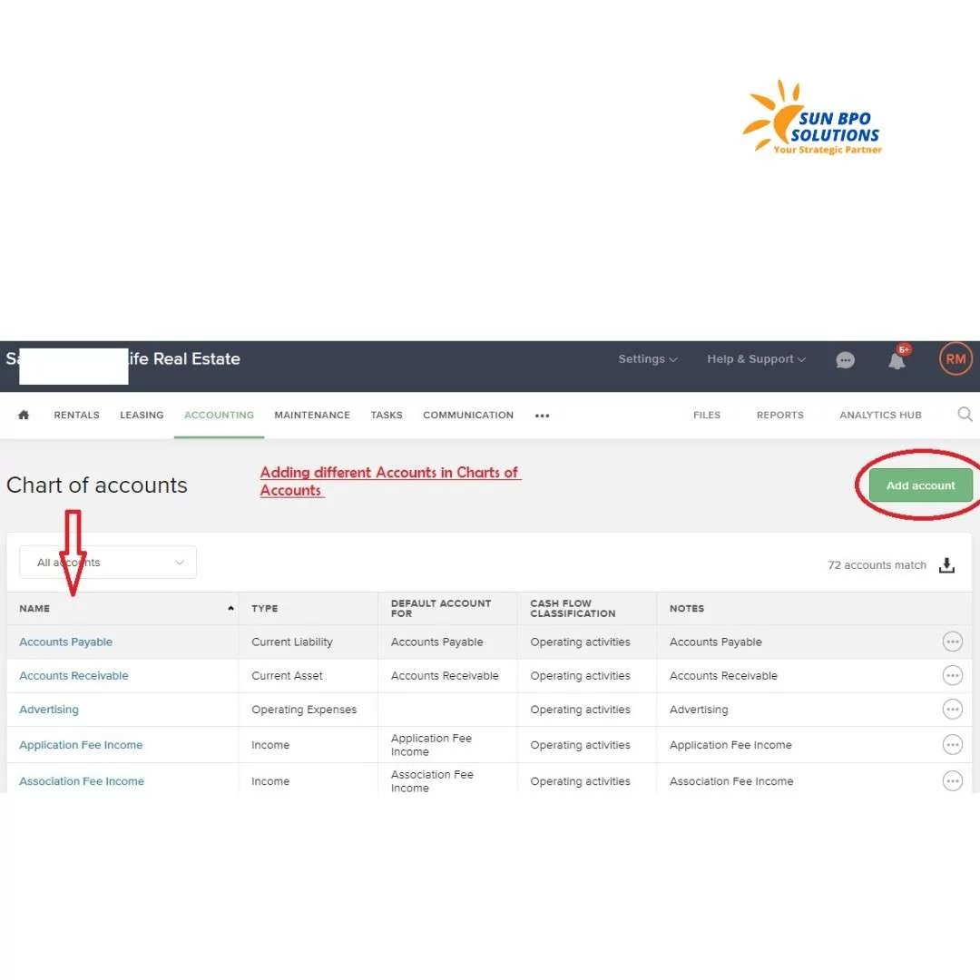Expand the hidden navigation items via the three dots
This screenshot has height=980, width=980.
point(542,416)
